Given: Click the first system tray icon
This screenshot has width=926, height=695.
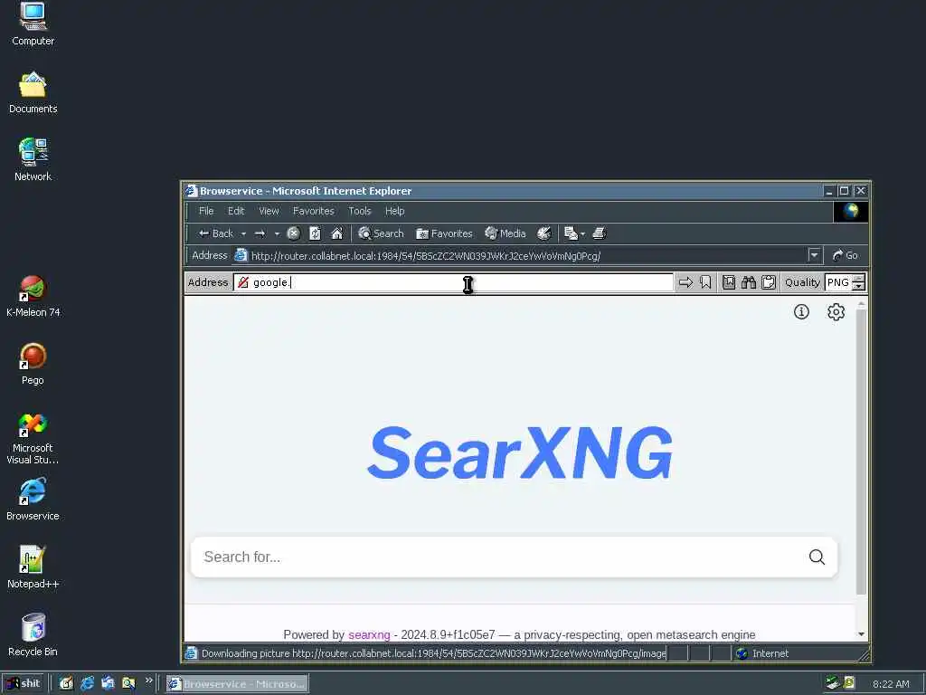Looking at the screenshot, I should (x=833, y=683).
